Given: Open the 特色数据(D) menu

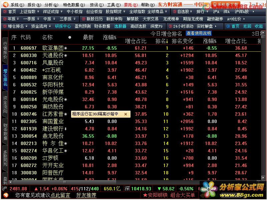Looking at the screenshot, I should pyautogui.click(x=74, y=5).
